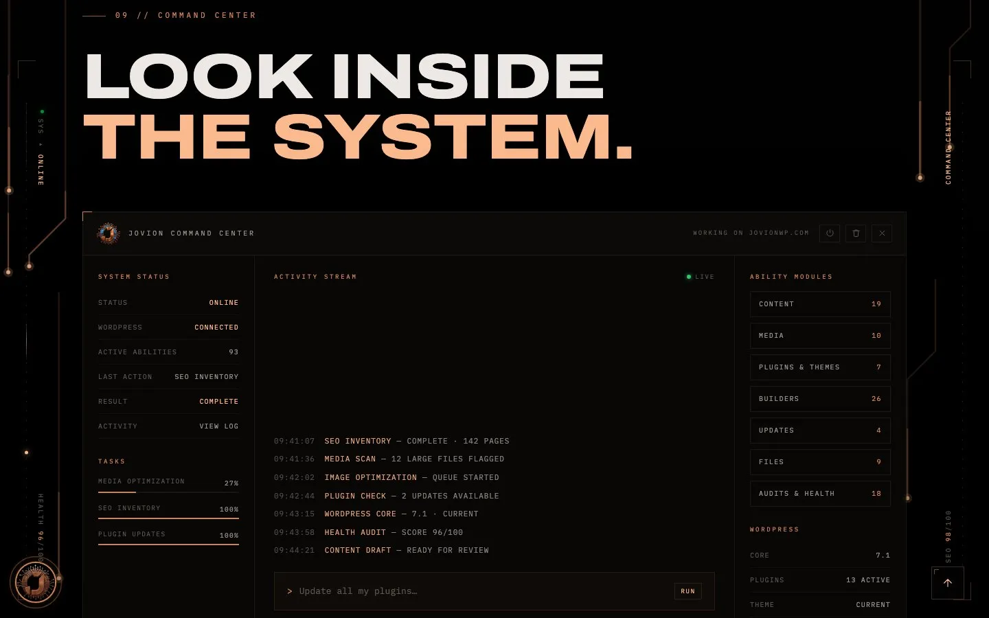The height and width of the screenshot is (618, 989).
Task: Run the typed command with the RUN button
Action: [x=687, y=591]
